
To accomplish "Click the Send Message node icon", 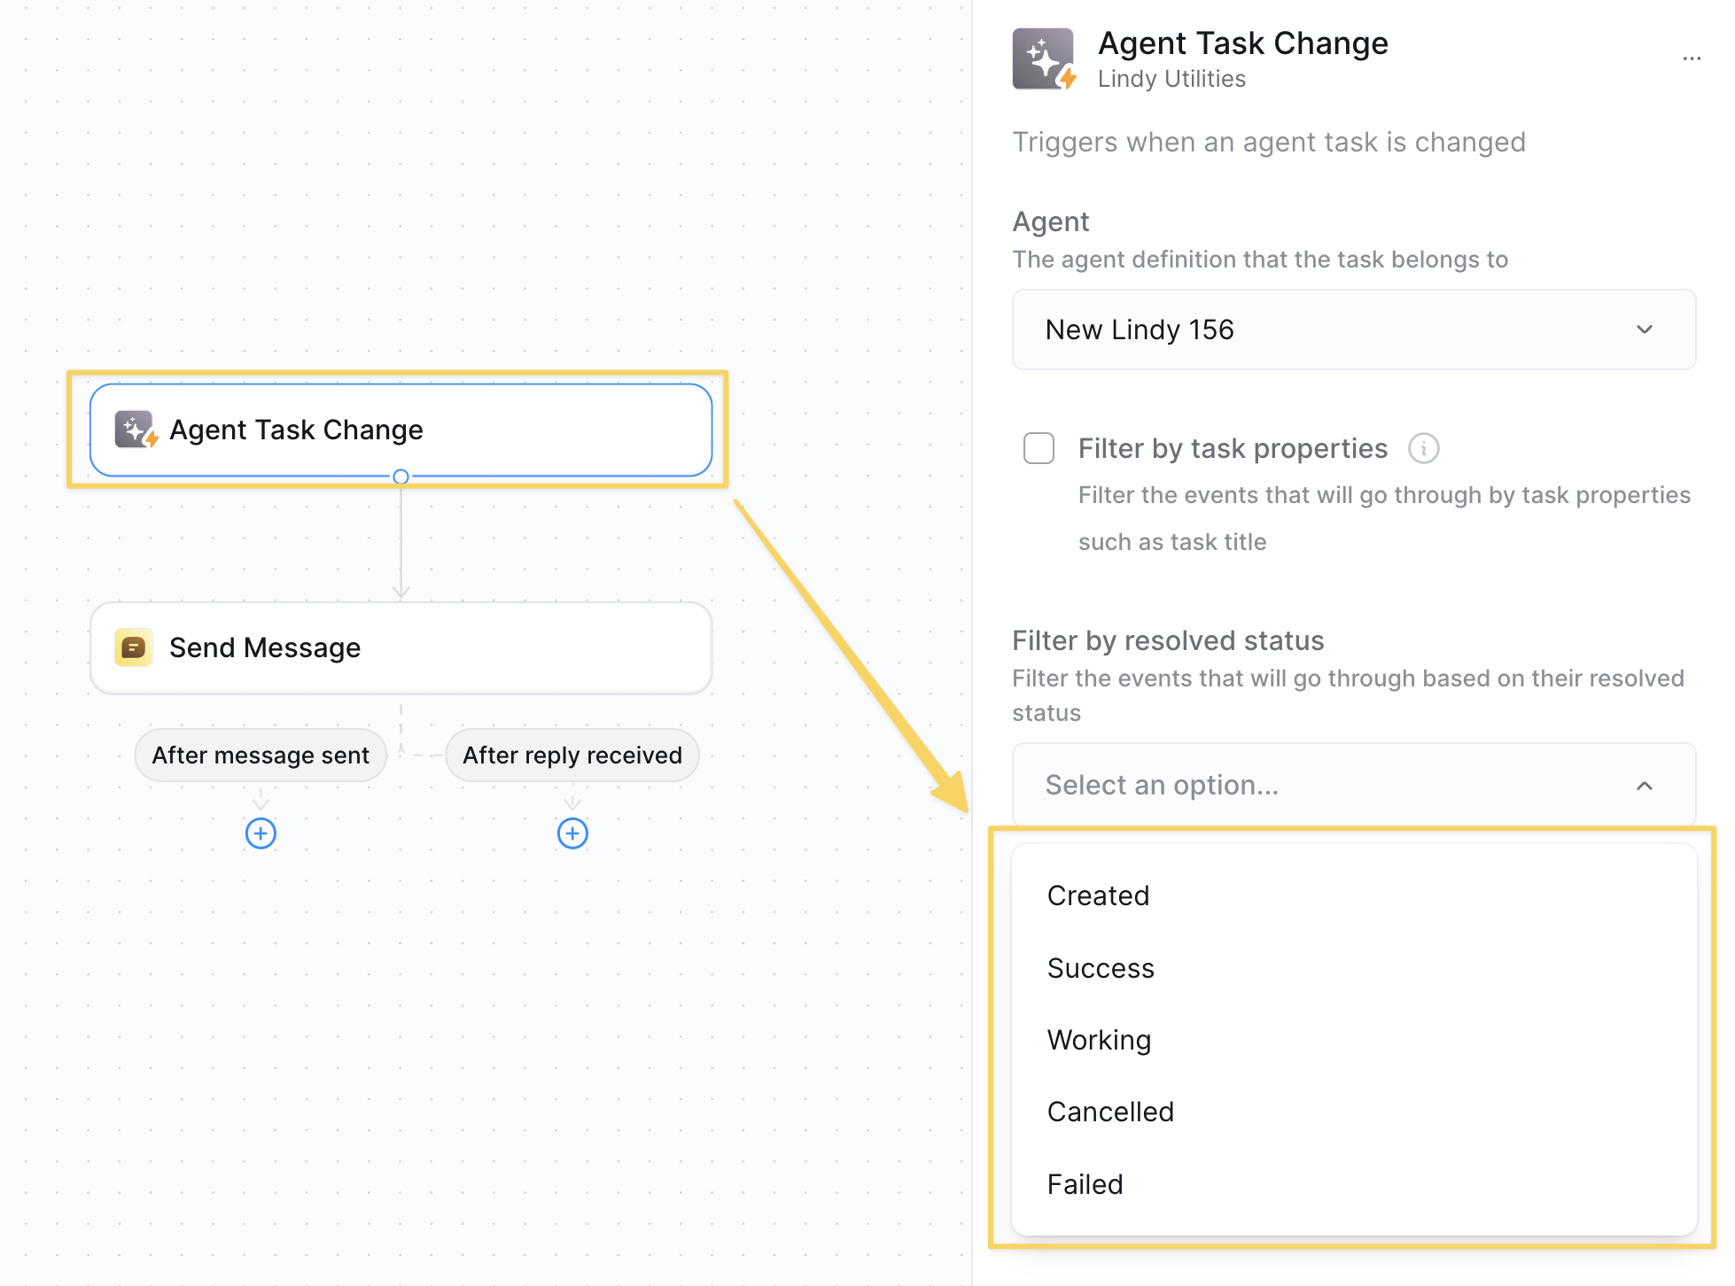I will point(134,647).
